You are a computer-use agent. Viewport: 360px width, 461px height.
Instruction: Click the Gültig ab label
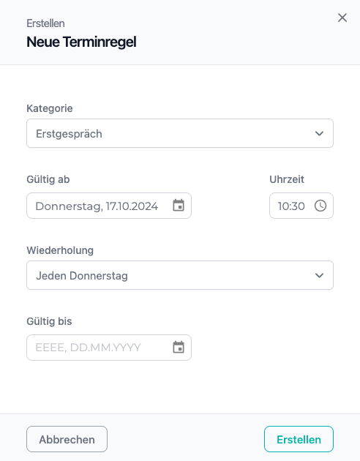pos(48,179)
